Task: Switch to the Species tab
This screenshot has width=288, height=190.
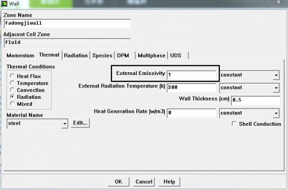Action: click(x=102, y=56)
